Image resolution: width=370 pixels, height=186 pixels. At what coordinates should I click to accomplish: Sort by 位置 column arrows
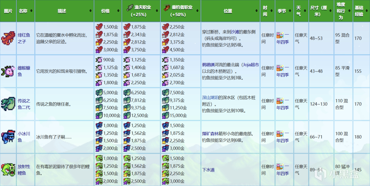256,11
